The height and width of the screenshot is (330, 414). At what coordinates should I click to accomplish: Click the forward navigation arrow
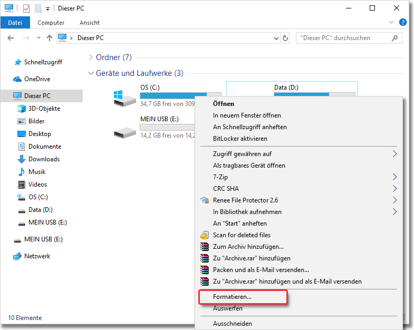click(26, 38)
